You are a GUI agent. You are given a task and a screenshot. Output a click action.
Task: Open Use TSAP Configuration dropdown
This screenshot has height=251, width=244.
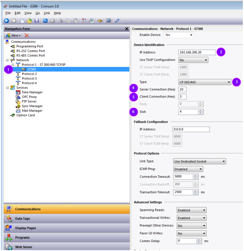tap(193, 60)
